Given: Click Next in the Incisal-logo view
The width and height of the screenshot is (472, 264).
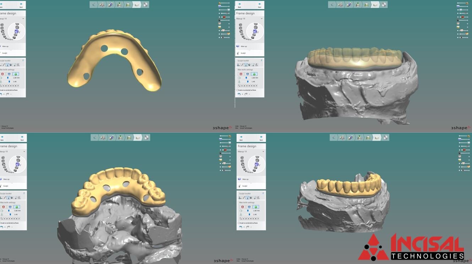Looking at the screenshot, I should point(261,137).
